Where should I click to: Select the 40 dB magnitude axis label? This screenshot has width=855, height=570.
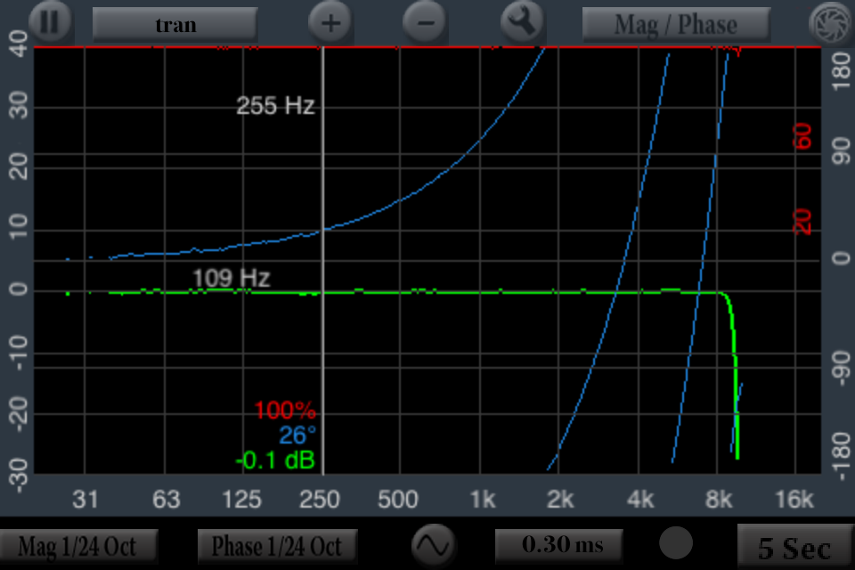pyautogui.click(x=18, y=44)
